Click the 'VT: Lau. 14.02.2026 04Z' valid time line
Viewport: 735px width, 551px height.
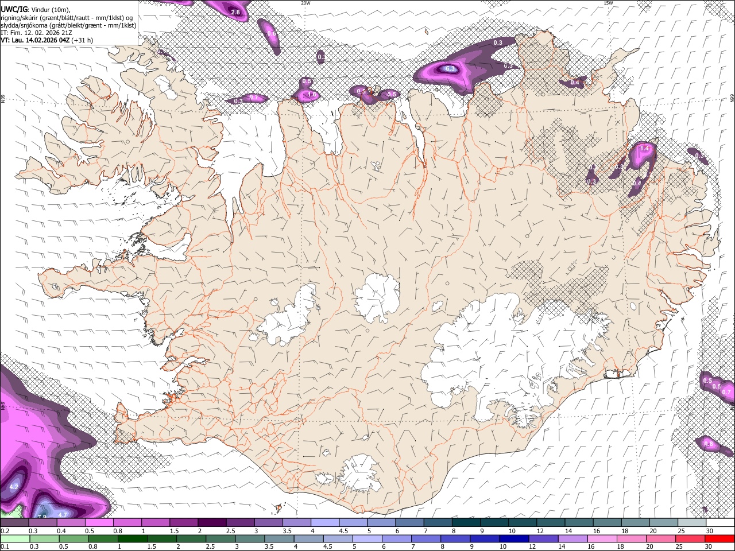point(35,40)
